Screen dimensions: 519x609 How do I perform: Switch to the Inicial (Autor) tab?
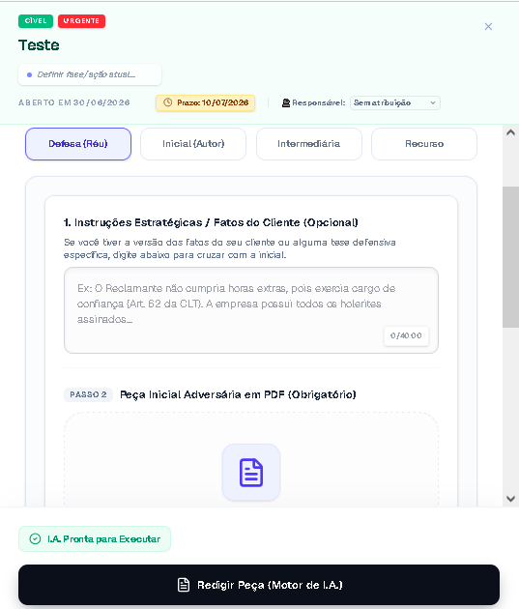click(x=193, y=144)
